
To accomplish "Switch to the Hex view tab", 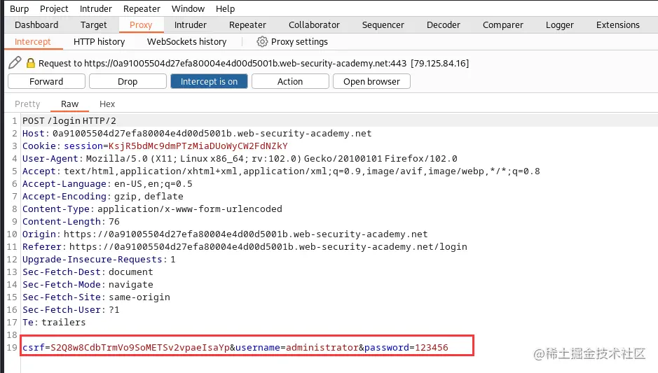I will (x=107, y=104).
